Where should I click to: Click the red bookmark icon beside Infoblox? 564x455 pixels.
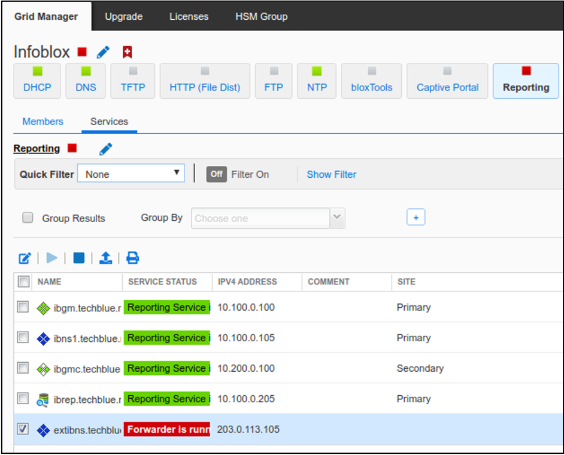[x=127, y=52]
